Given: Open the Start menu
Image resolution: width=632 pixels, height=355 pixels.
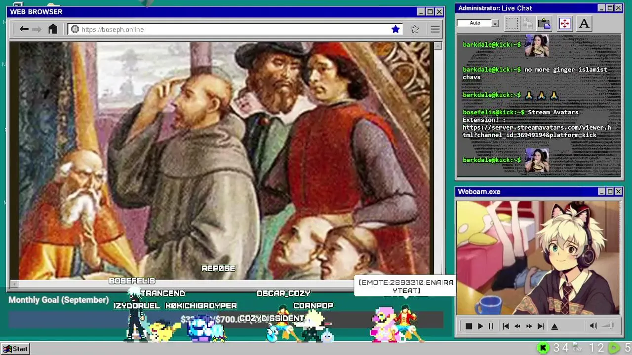Looking at the screenshot, I should [15, 349].
